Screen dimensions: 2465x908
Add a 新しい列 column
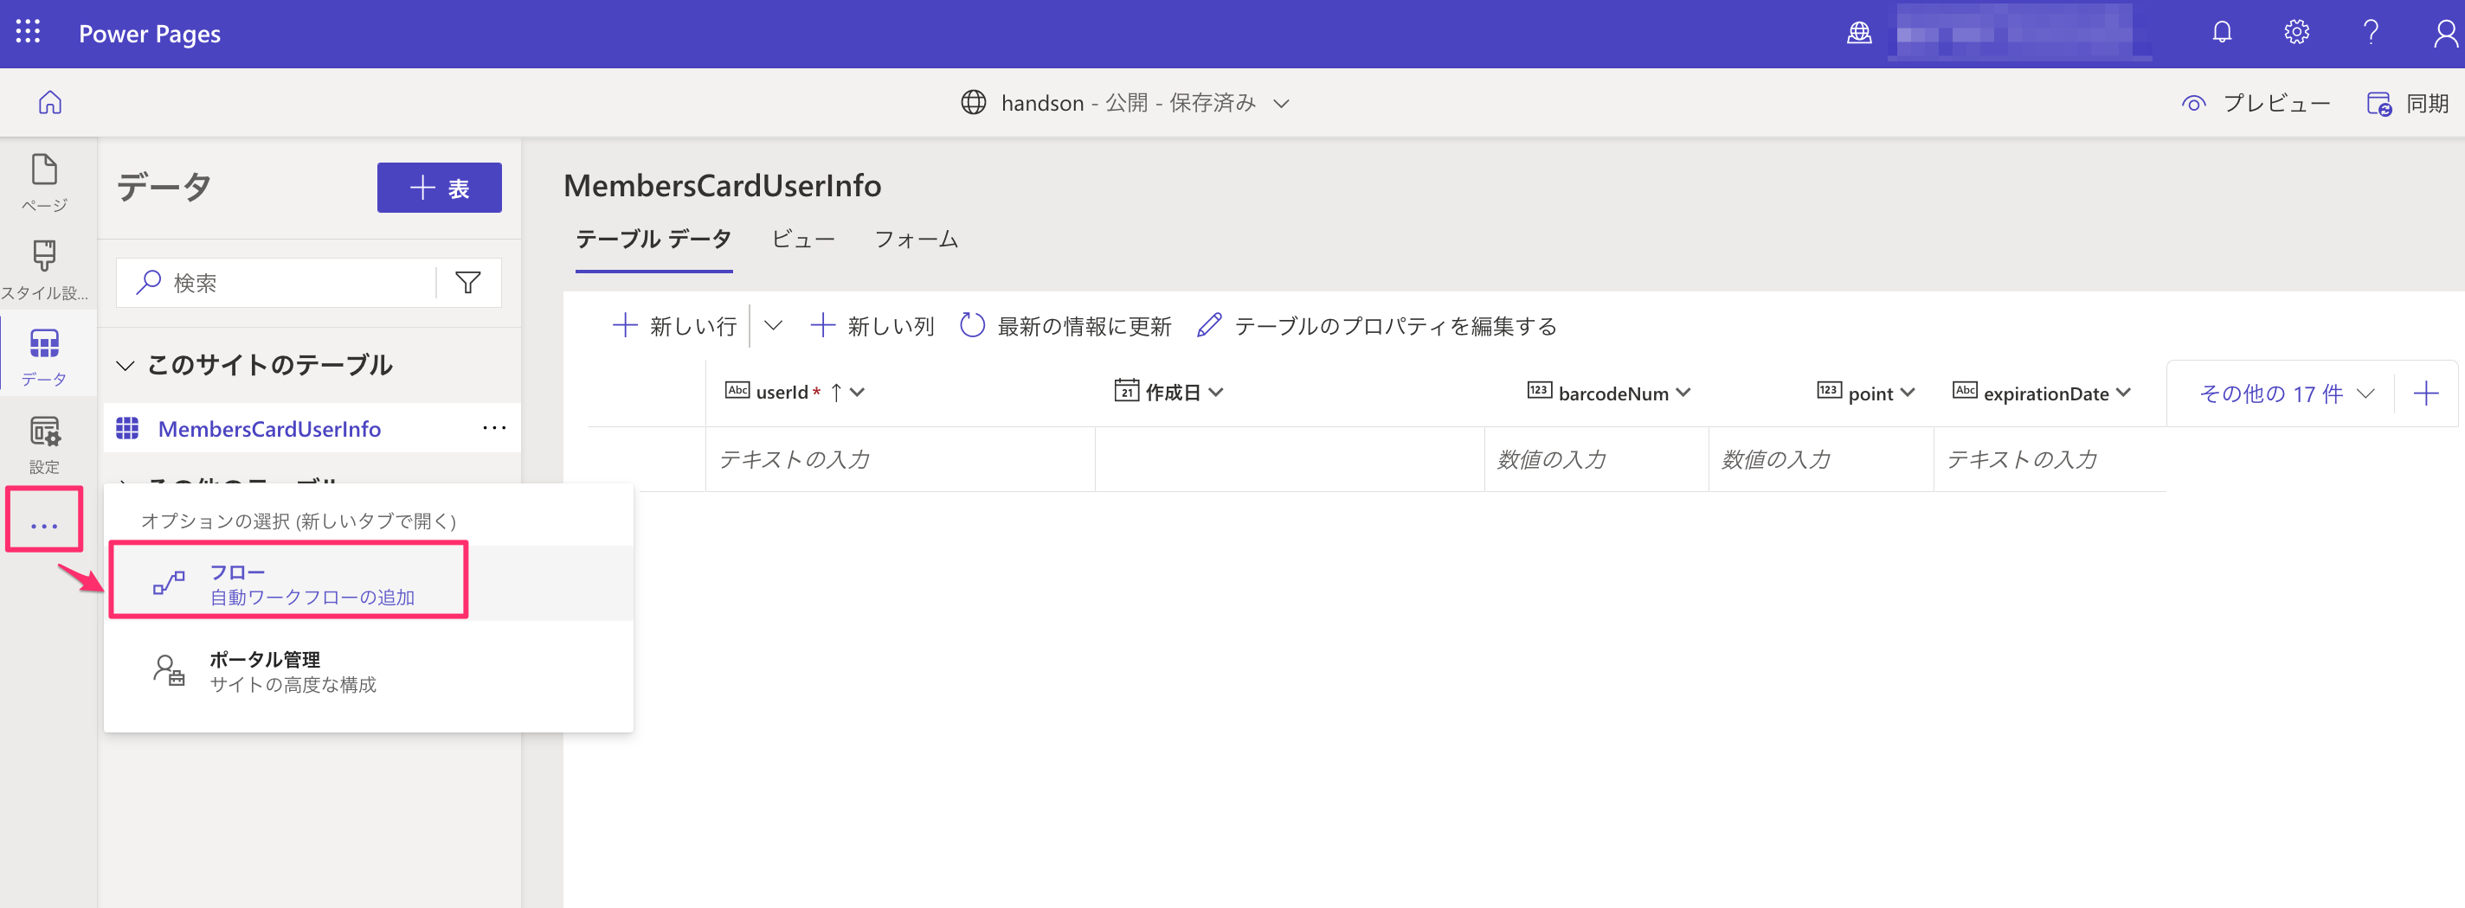click(x=872, y=326)
